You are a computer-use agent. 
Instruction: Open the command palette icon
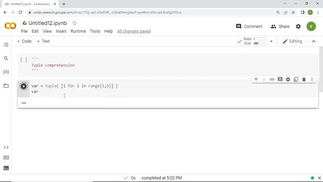6,158
